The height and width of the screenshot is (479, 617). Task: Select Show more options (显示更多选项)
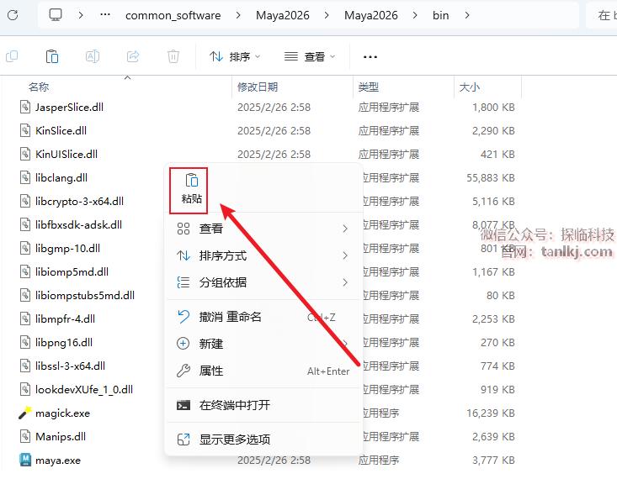(263, 440)
